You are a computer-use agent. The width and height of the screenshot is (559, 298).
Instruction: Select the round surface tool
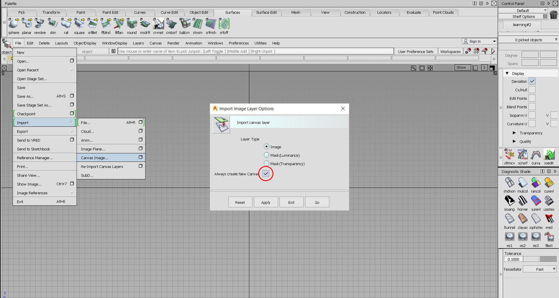(132, 24)
